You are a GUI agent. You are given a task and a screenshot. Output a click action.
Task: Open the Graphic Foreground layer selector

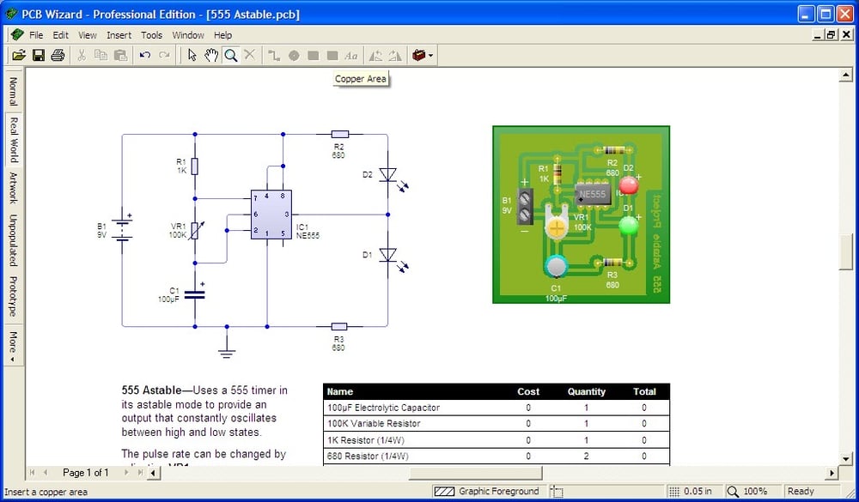click(489, 491)
